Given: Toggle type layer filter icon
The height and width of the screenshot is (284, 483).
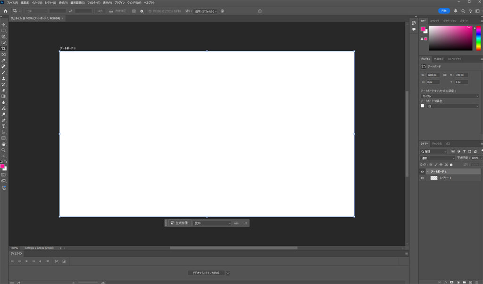Looking at the screenshot, I should 464,151.
